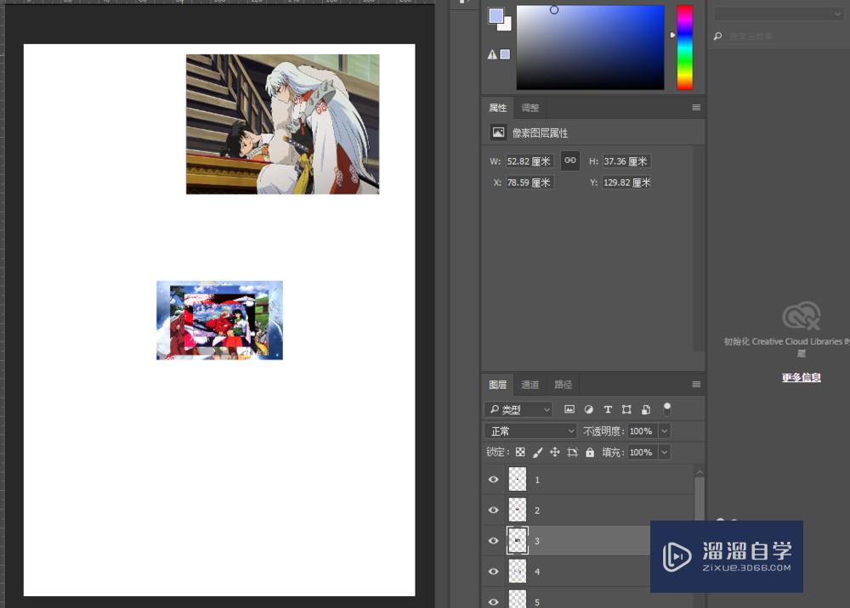850x608 pixels.
Task: Click the out-of-gamut warning triangle icon
Action: 492,54
